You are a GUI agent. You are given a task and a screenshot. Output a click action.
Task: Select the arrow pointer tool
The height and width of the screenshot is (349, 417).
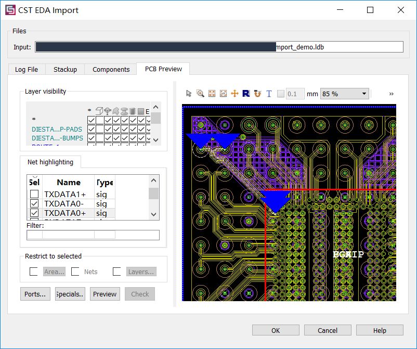tap(189, 94)
